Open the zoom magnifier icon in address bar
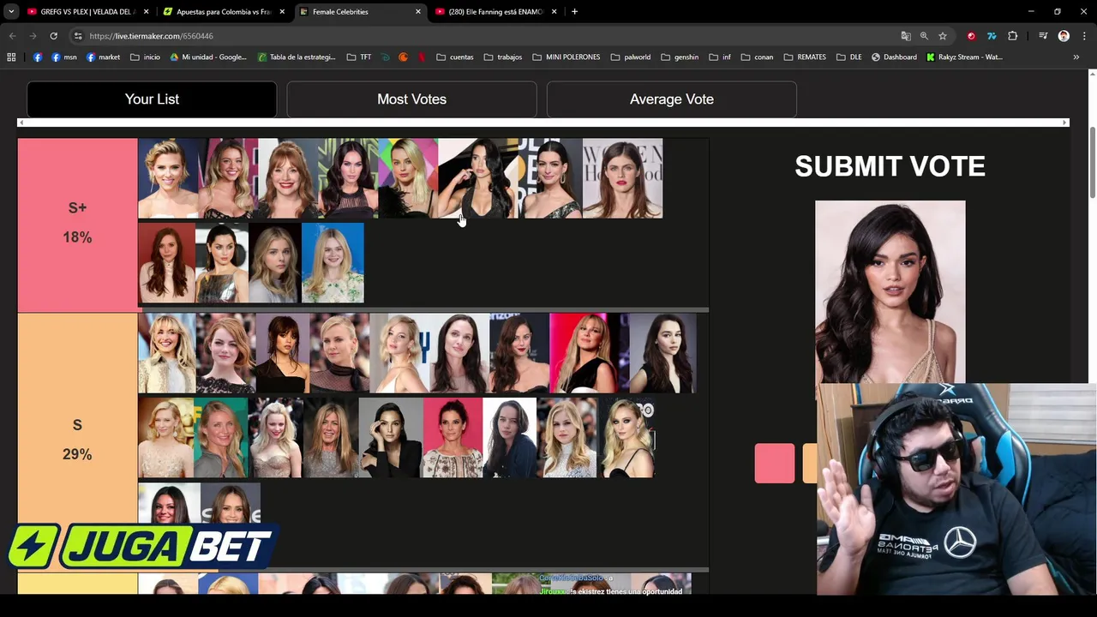Screen dimensions: 1097x617 pos(924,36)
